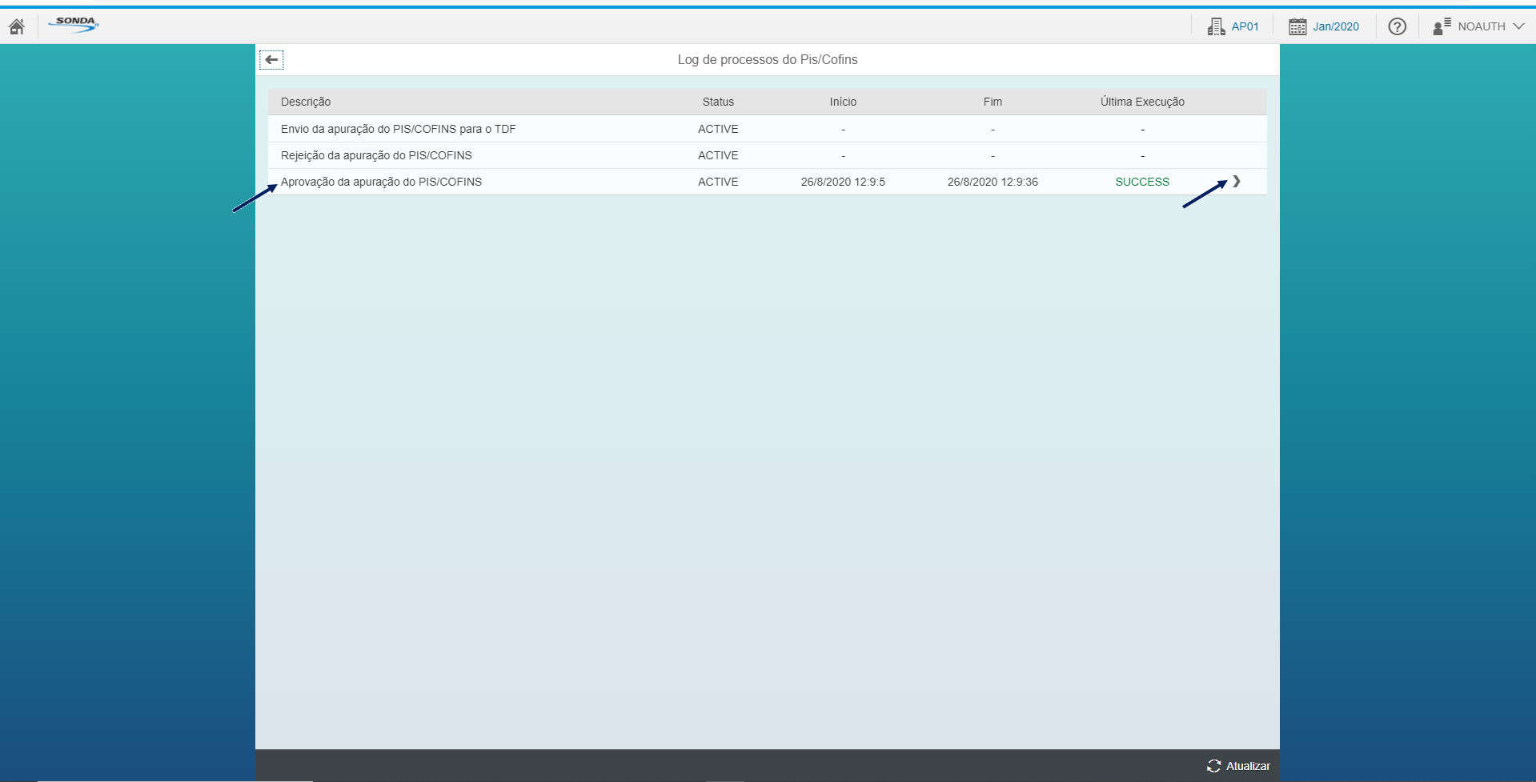Go back using the left arrow button
The height and width of the screenshot is (782, 1536).
pyautogui.click(x=271, y=60)
